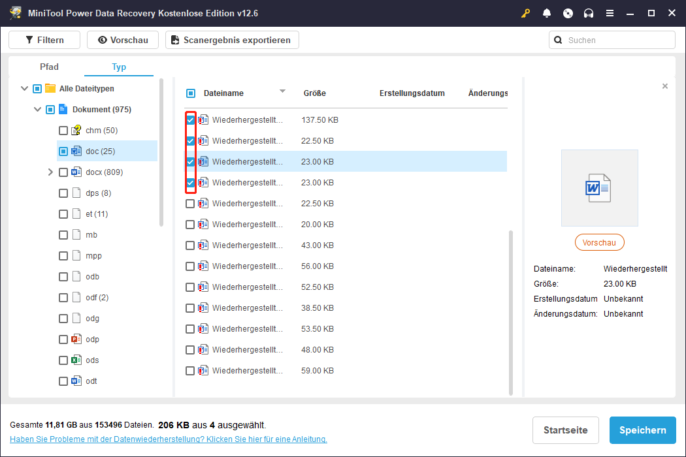Open the hamburger menu icon
Image resolution: width=686 pixels, height=457 pixels.
[x=610, y=13]
